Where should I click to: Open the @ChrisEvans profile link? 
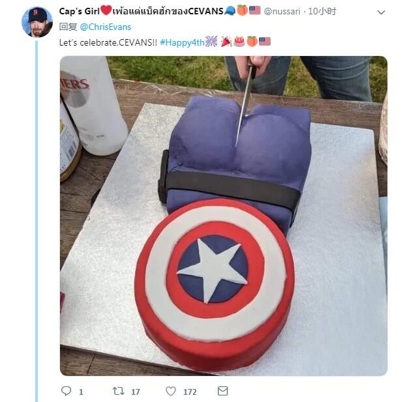point(106,27)
